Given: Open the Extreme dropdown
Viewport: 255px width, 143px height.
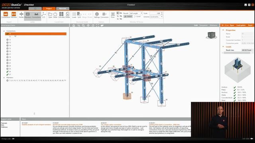Looking at the screenshot, I should pyautogui.click(x=156, y=17).
